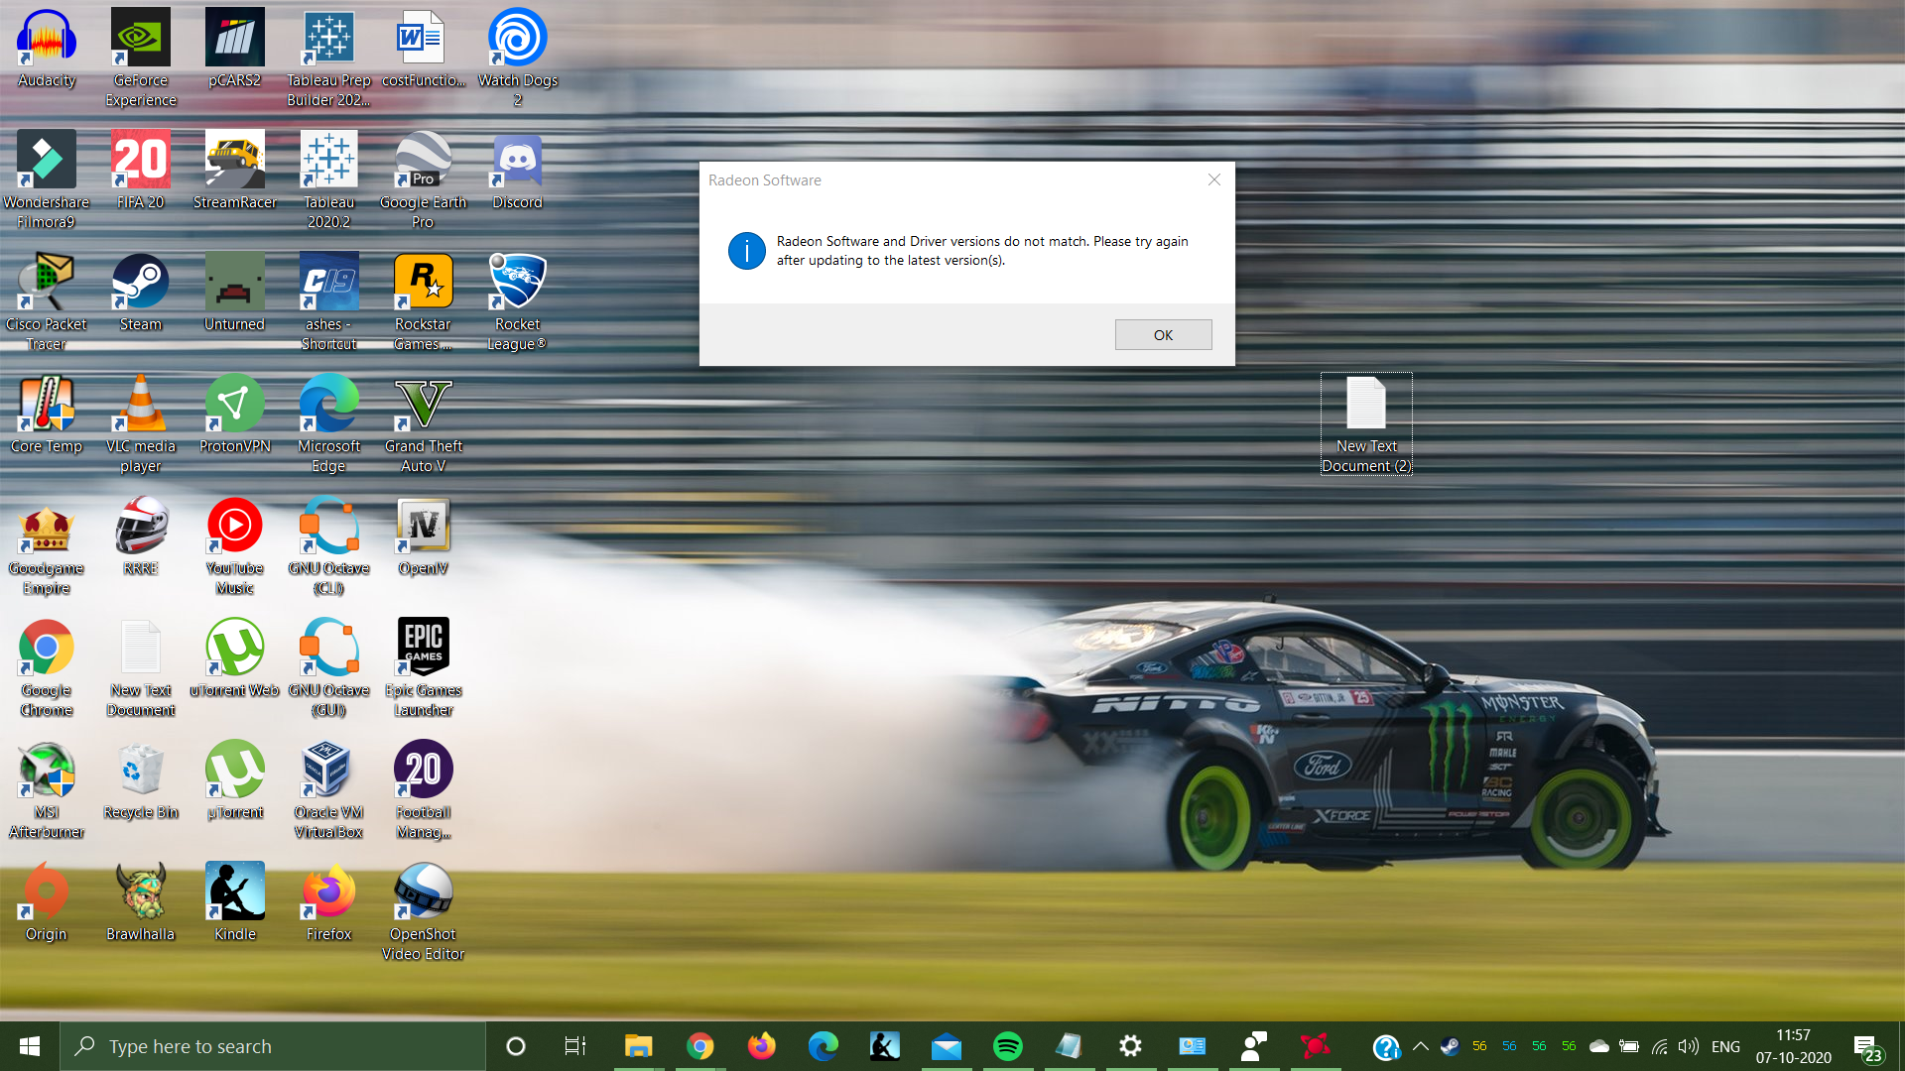Select the Origin desktop icon
The image size is (1905, 1071).
47,901
